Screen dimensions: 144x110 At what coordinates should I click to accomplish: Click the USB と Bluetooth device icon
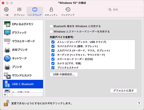click(x=7, y=84)
